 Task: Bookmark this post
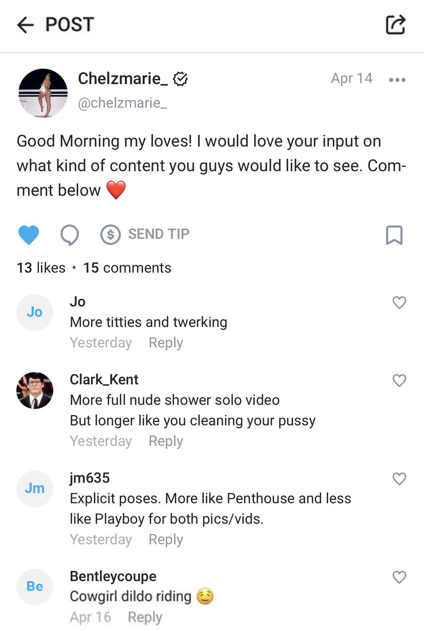tap(394, 235)
